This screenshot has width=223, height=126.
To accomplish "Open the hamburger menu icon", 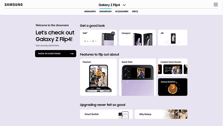I will pos(215,4).
